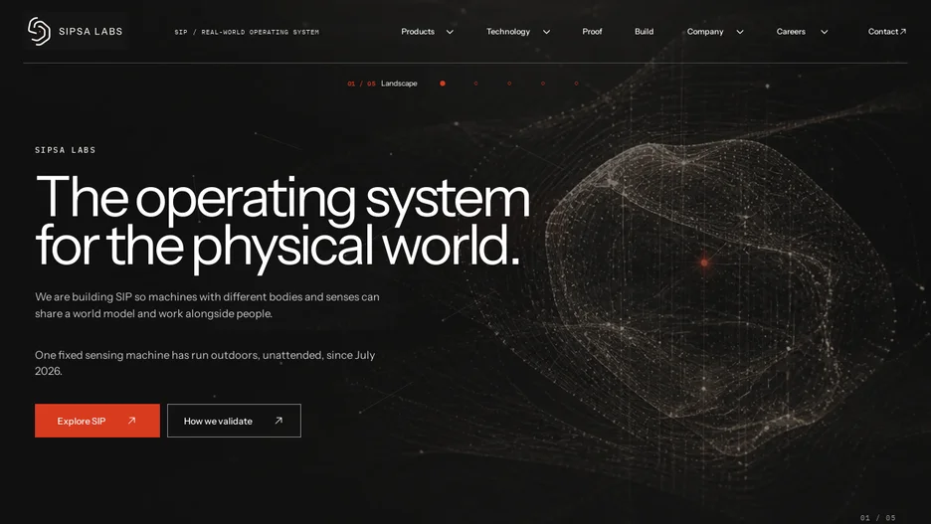Click the How we validate button

[x=234, y=421]
